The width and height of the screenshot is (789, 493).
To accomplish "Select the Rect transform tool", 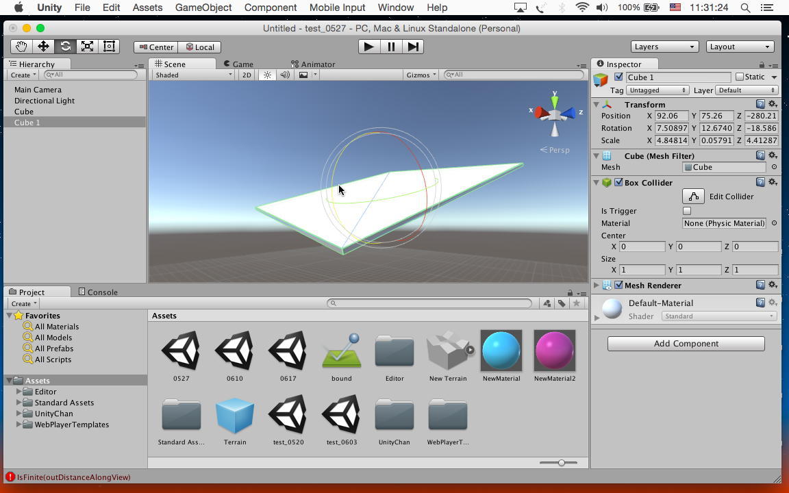I will (109, 47).
